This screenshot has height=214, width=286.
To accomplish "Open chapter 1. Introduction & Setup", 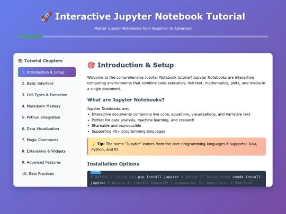I will (47, 72).
